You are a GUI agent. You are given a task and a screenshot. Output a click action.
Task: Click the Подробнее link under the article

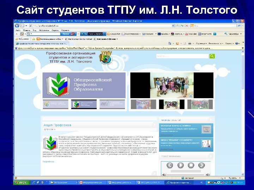[x=48, y=161]
